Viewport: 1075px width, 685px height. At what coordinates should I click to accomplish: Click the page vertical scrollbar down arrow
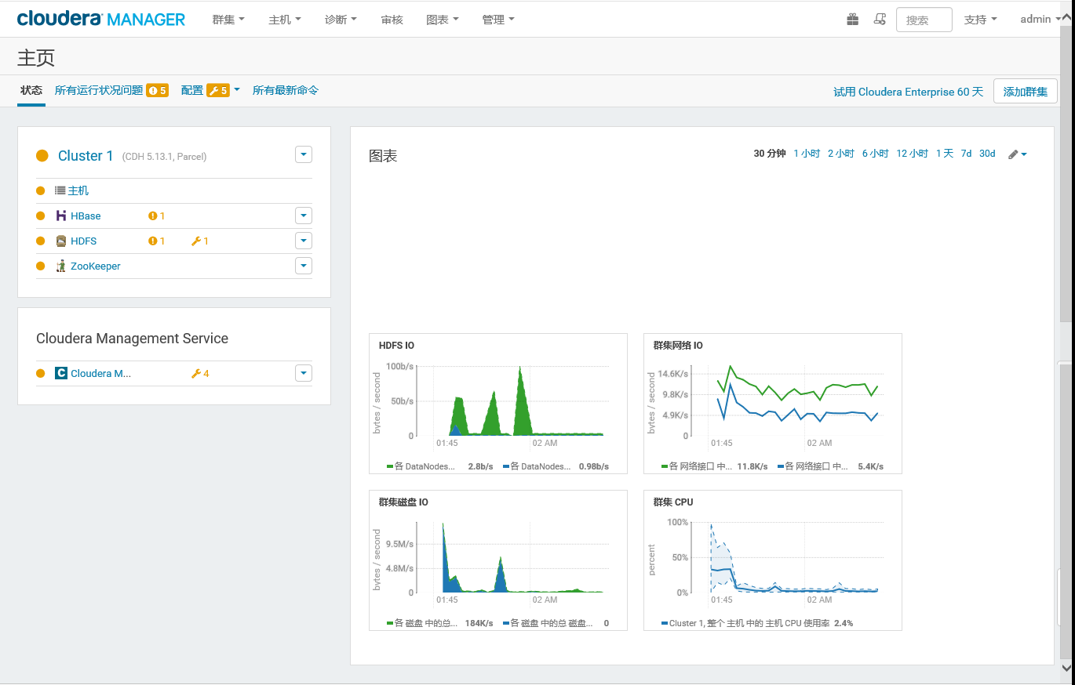pyautogui.click(x=1066, y=667)
